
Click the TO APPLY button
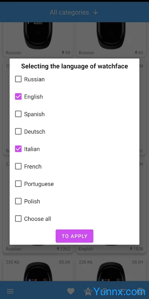pyautogui.click(x=74, y=236)
